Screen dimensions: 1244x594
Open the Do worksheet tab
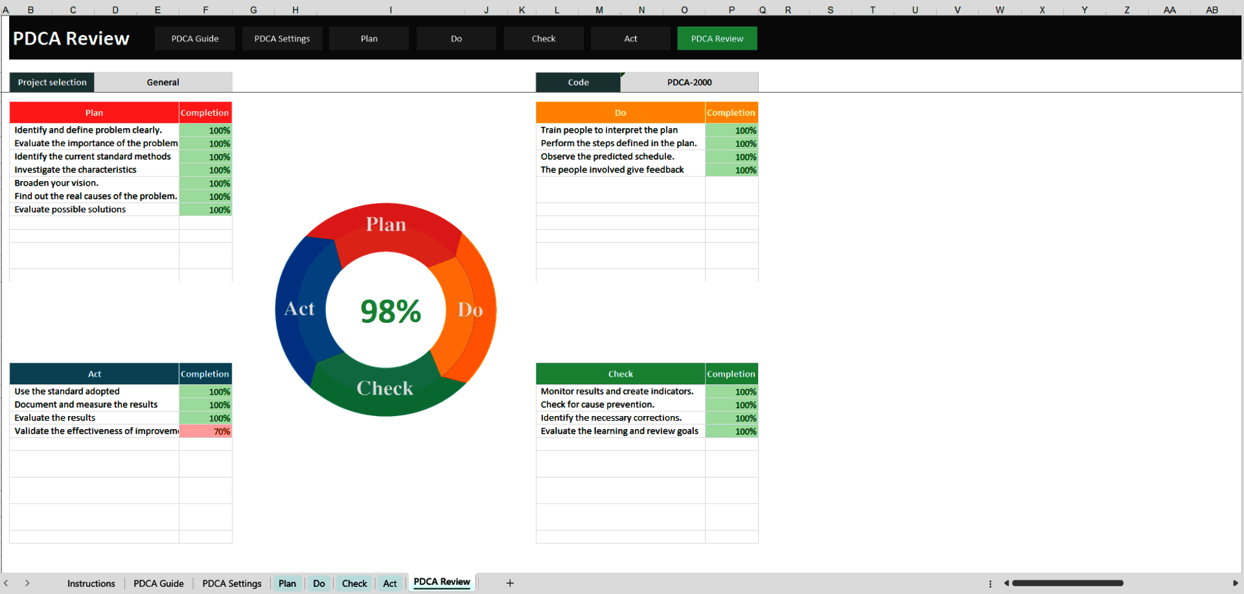[x=318, y=583]
